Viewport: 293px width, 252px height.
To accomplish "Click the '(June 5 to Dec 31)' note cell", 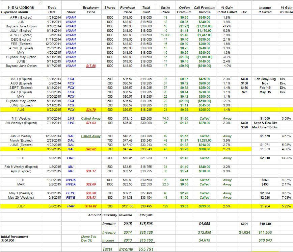I will tap(88, 238).
